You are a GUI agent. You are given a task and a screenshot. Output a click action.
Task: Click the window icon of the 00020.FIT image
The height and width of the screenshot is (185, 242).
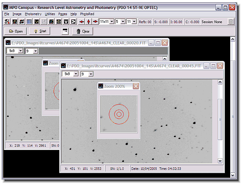click(8, 43)
